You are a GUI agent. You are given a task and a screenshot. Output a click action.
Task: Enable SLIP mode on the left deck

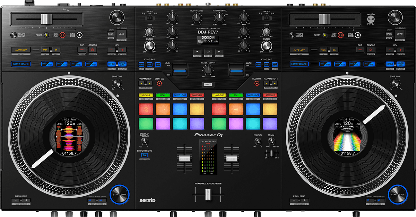[x=82, y=49]
